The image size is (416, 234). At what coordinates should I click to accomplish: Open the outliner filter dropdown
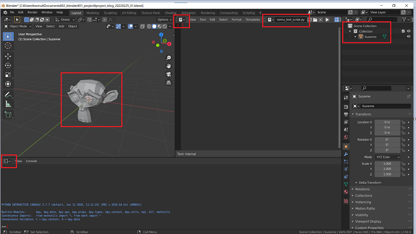pos(406,19)
